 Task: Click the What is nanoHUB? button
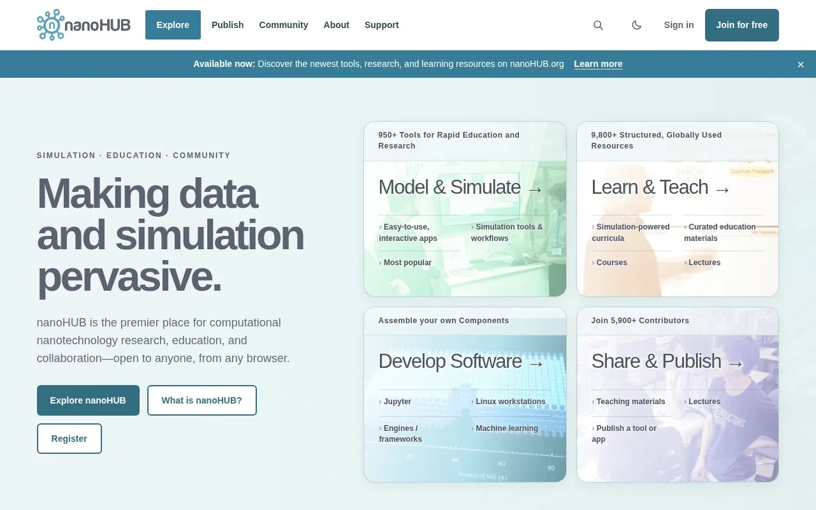point(202,400)
